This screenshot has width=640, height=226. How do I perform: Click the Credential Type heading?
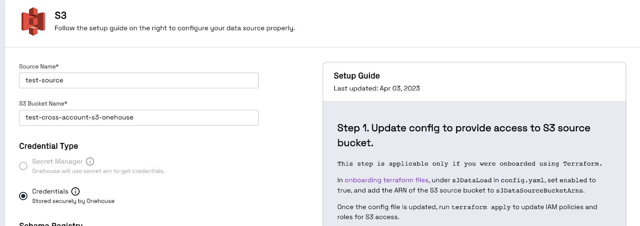tap(48, 146)
